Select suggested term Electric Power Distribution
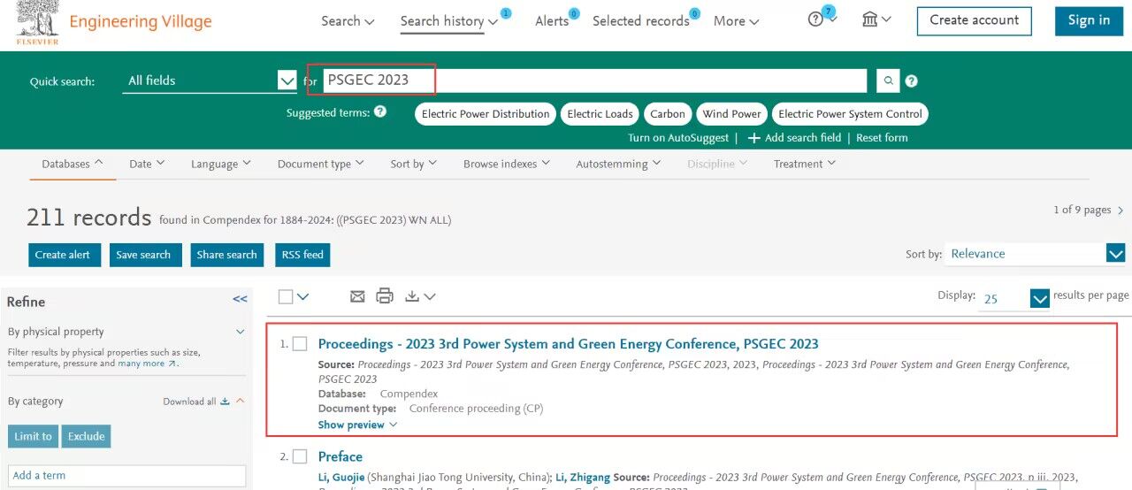1132x490 pixels. [486, 113]
